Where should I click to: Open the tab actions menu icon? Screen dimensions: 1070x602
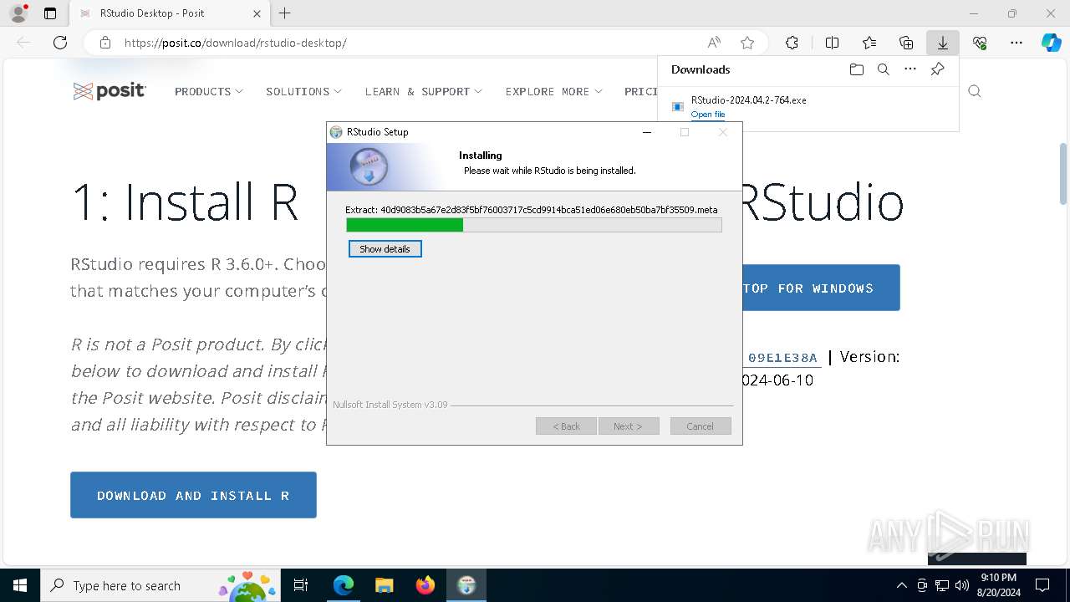(x=50, y=13)
